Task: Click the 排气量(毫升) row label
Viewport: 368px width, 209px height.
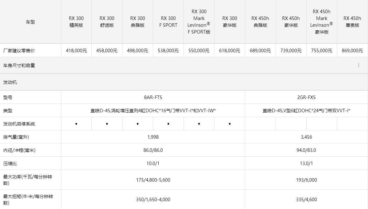Action: (16, 137)
